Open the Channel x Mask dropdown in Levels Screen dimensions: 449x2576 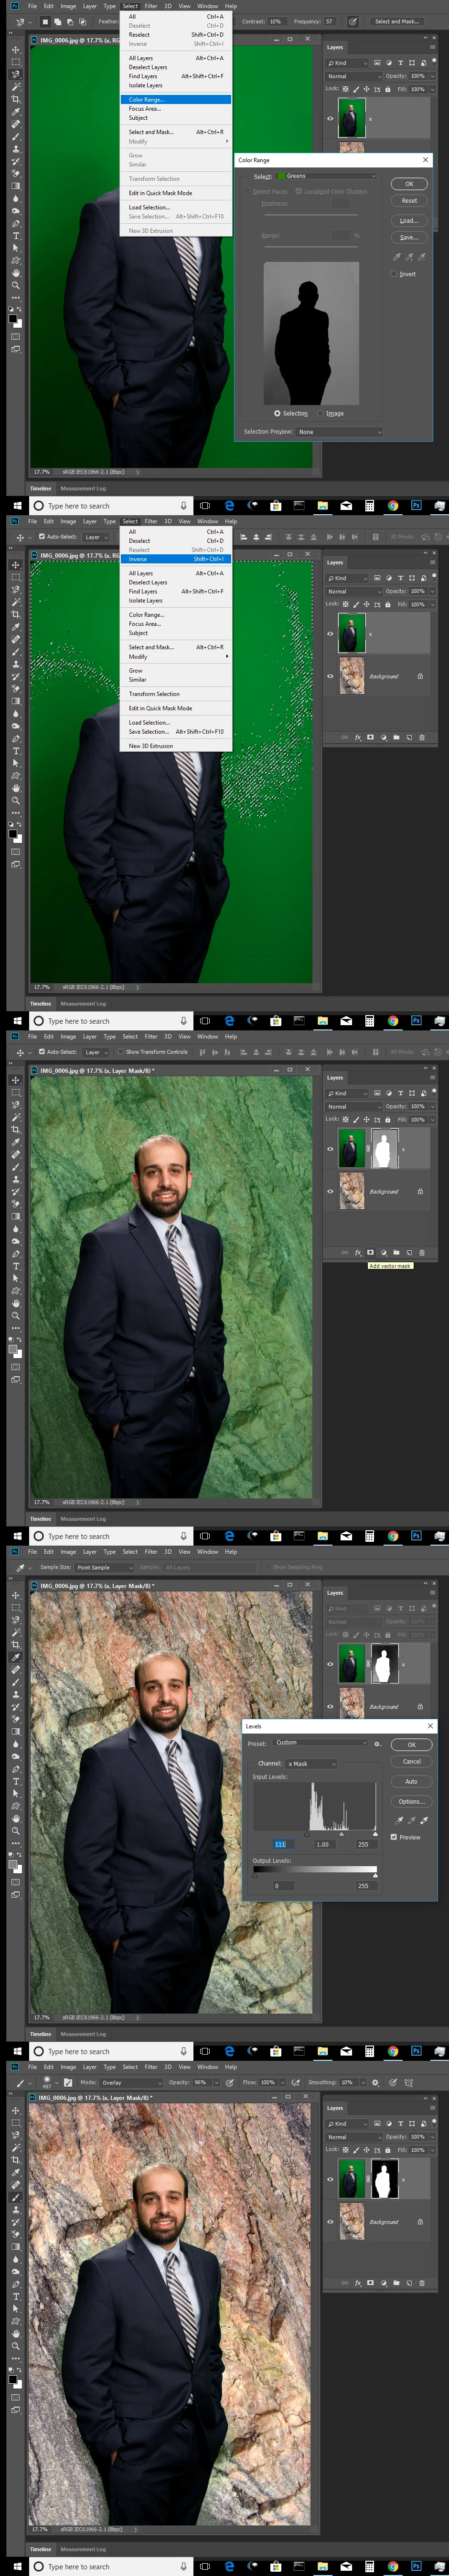pyautogui.click(x=310, y=1764)
